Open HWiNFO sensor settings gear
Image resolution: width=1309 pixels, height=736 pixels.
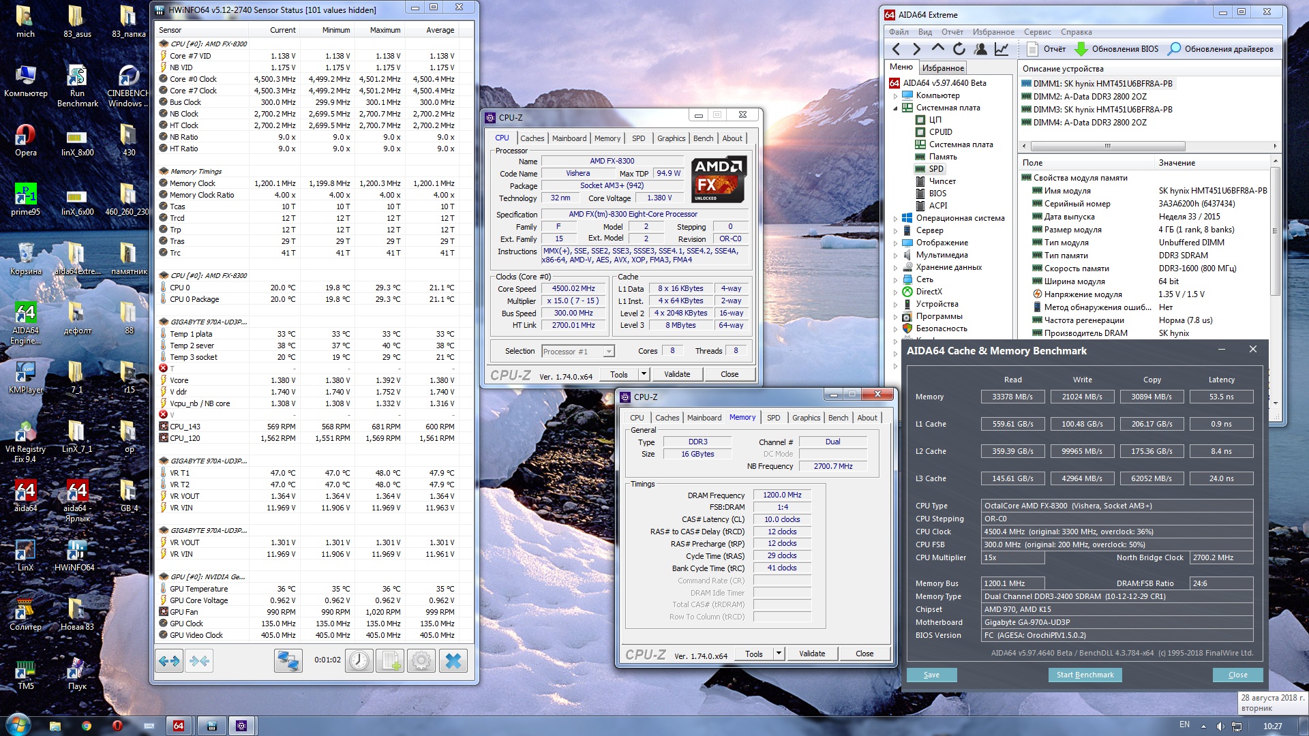(x=421, y=660)
